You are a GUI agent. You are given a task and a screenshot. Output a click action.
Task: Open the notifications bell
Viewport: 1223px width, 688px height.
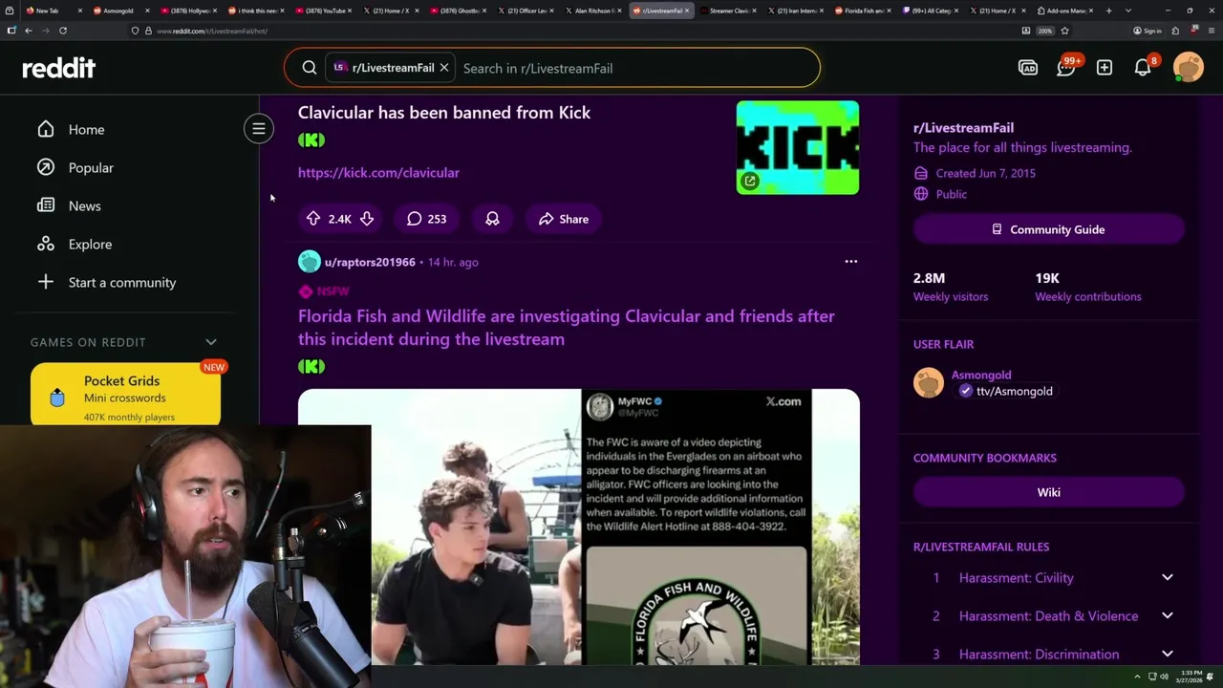[1143, 68]
